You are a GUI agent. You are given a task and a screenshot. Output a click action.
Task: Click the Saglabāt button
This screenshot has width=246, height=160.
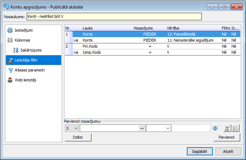click(200, 151)
